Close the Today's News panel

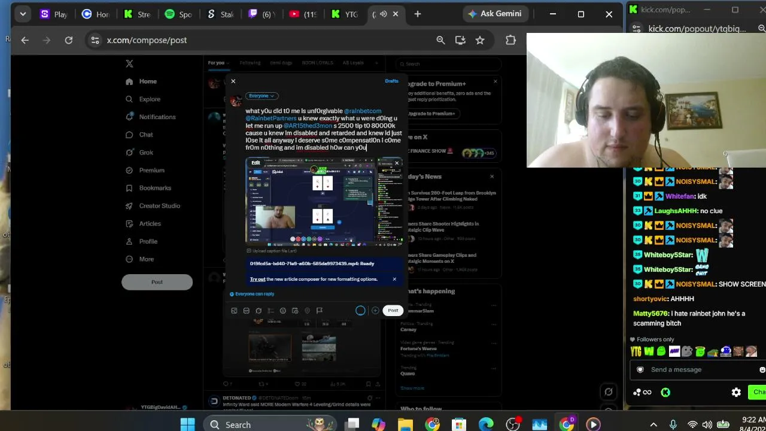pos(492,177)
